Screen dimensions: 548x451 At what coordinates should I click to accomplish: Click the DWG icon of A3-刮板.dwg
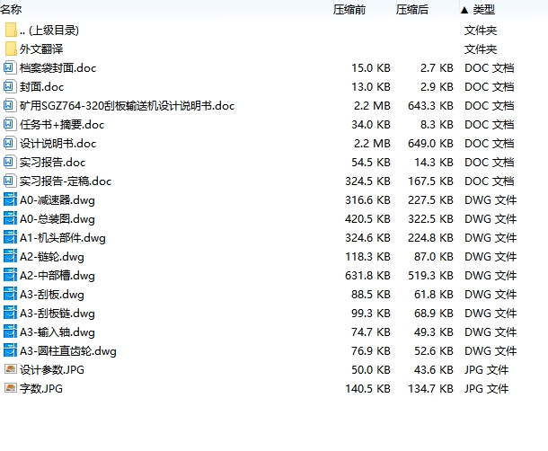(10, 294)
